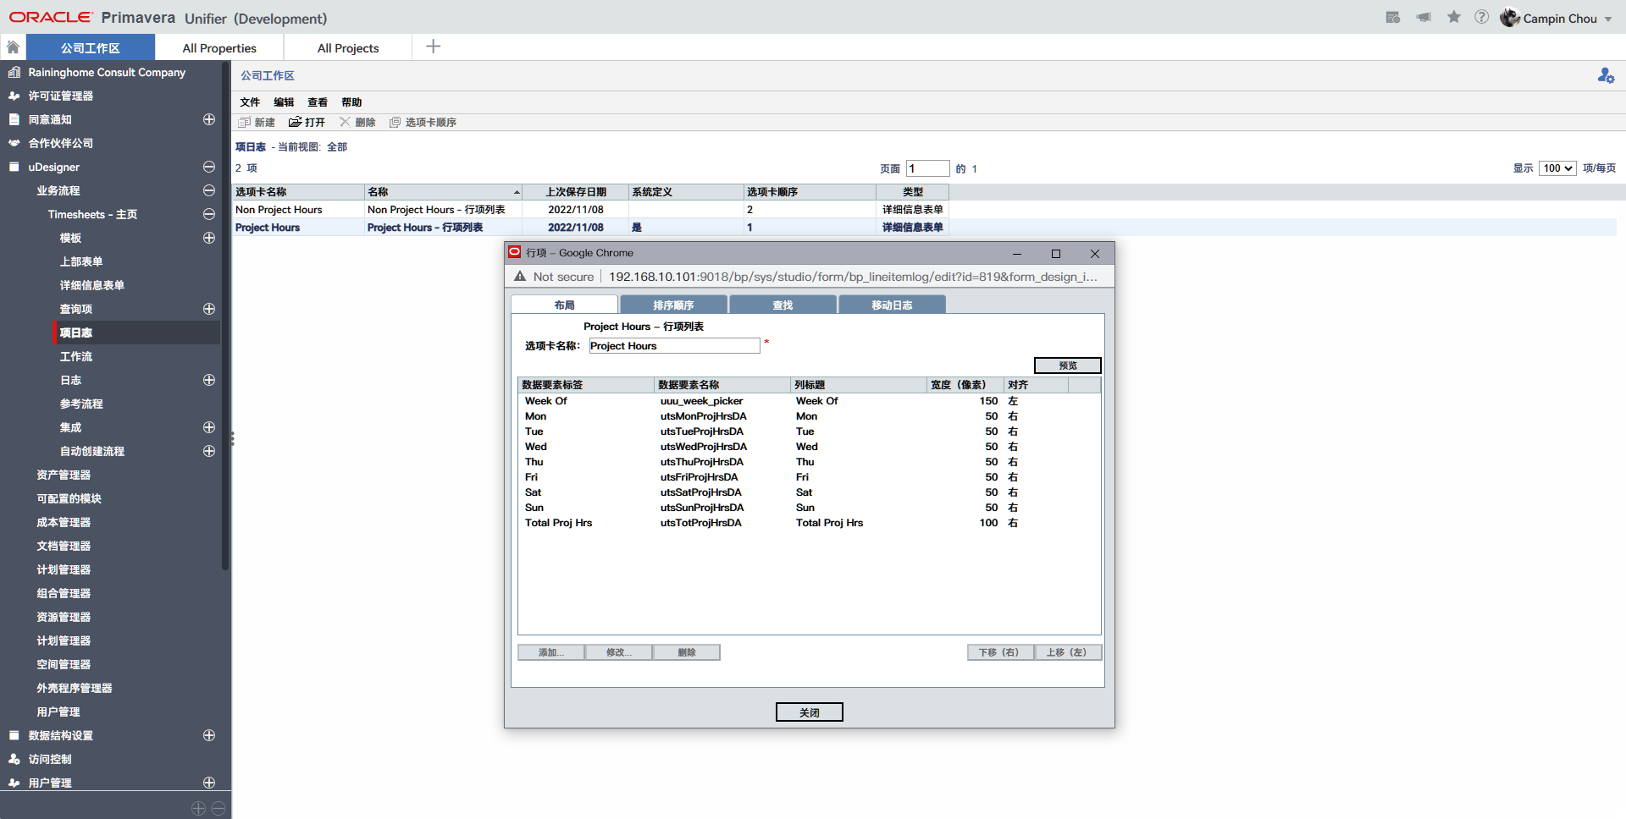
Task: Open the Campin Chou user menu arrow
Action: [x=1608, y=19]
